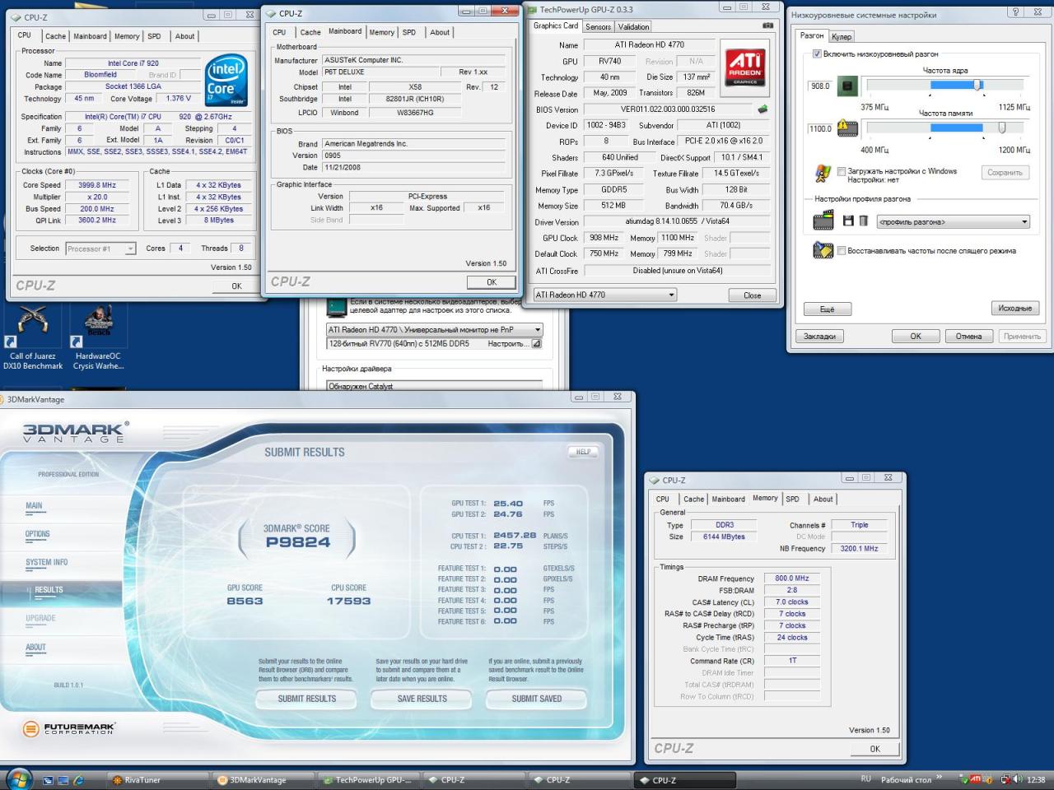Viewport: 1054px width, 790px height.
Task: Switch to 3DMarkVantage taskbar button
Action: click(x=262, y=779)
